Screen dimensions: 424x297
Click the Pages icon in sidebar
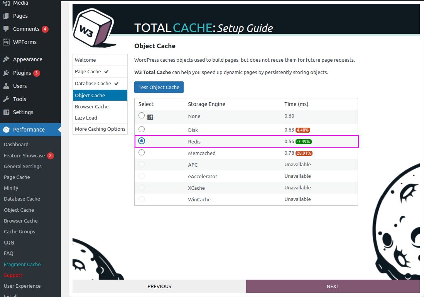6,16
